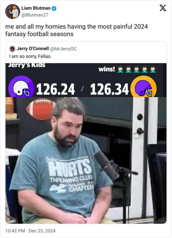Open Jerry O'Connell's small avatar
Screen dimensions: 172x238
[12, 49]
